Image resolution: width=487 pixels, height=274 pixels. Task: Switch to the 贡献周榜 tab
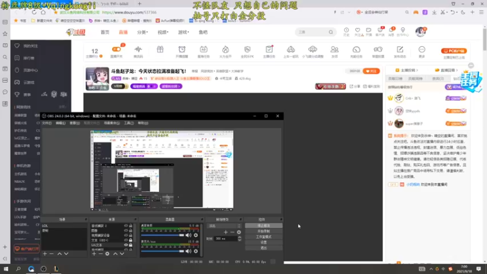[416, 79]
